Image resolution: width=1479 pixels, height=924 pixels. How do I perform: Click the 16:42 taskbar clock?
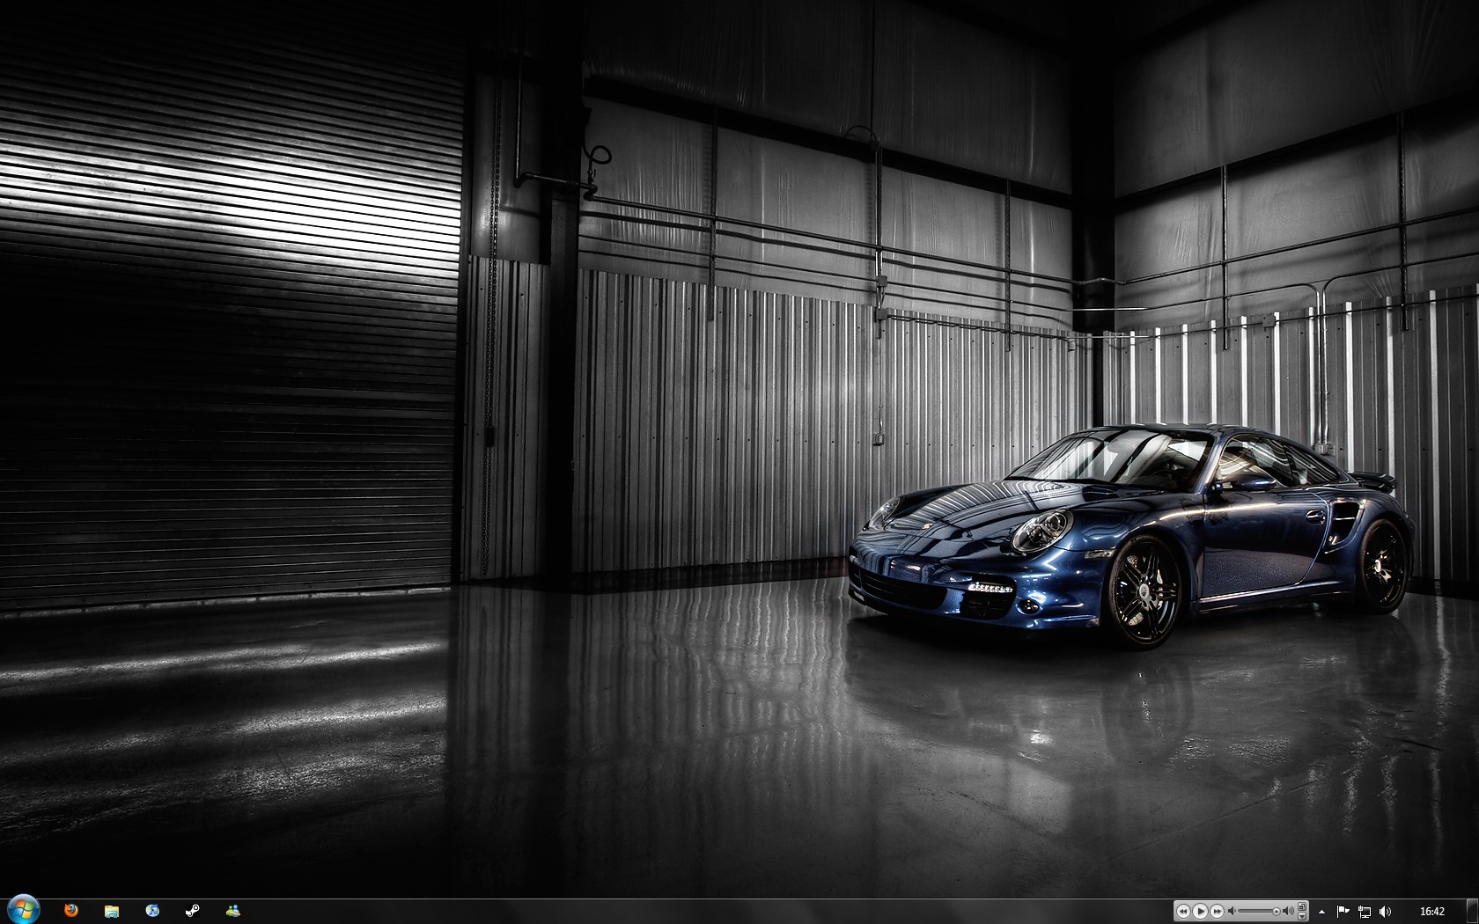click(1432, 912)
